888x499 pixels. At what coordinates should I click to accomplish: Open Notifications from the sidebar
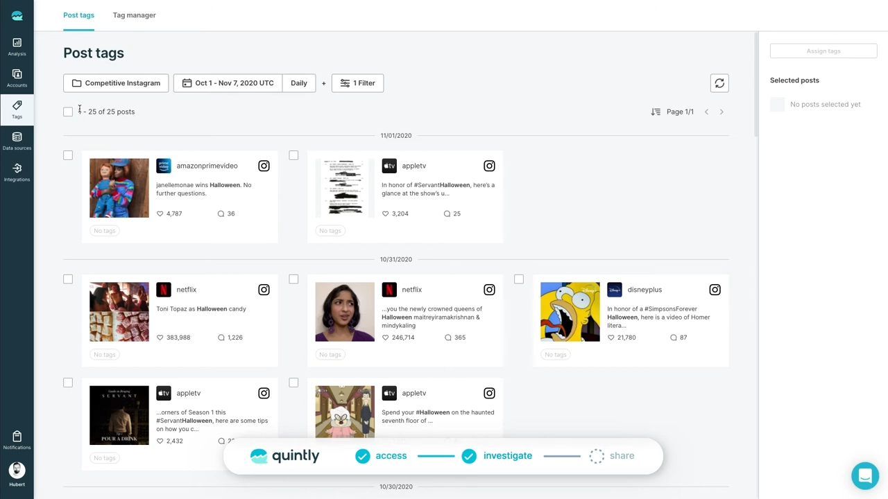17,441
